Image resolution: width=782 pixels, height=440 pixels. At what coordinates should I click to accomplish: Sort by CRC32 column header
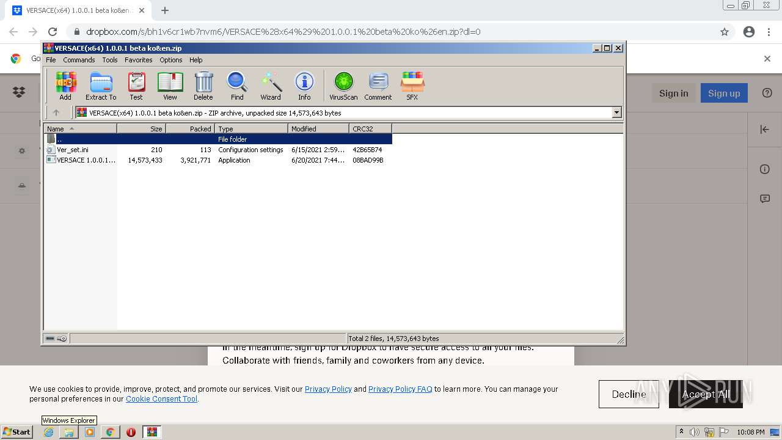tap(370, 128)
